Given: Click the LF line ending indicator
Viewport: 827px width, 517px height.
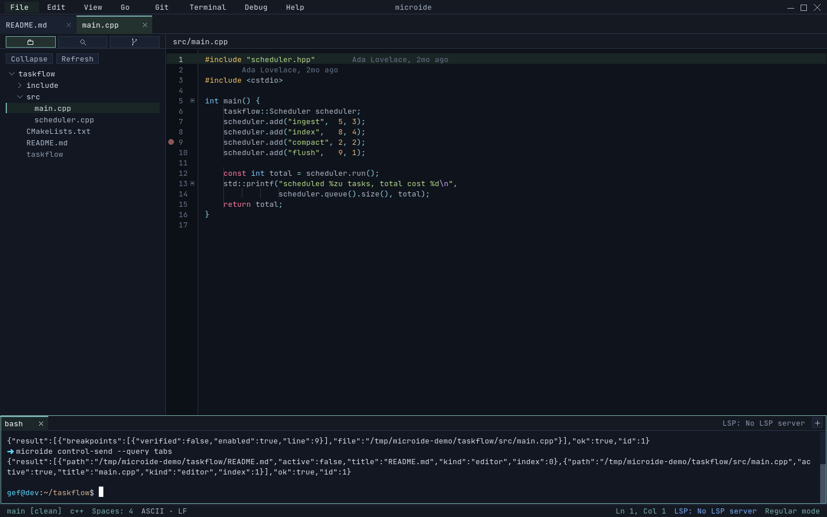Looking at the screenshot, I should [x=183, y=511].
